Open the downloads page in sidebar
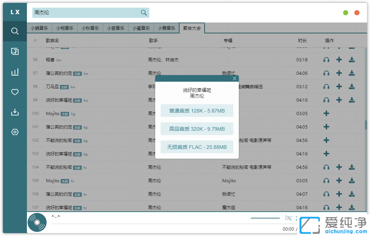Image resolution: width=370 pixels, height=236 pixels. [15, 112]
